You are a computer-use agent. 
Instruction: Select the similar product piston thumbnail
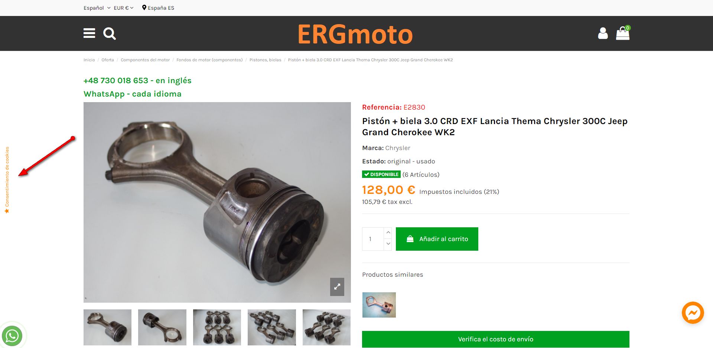pos(379,305)
